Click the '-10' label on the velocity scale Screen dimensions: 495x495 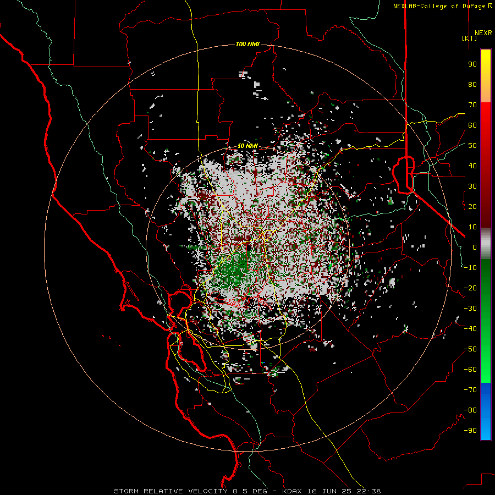coord(470,268)
